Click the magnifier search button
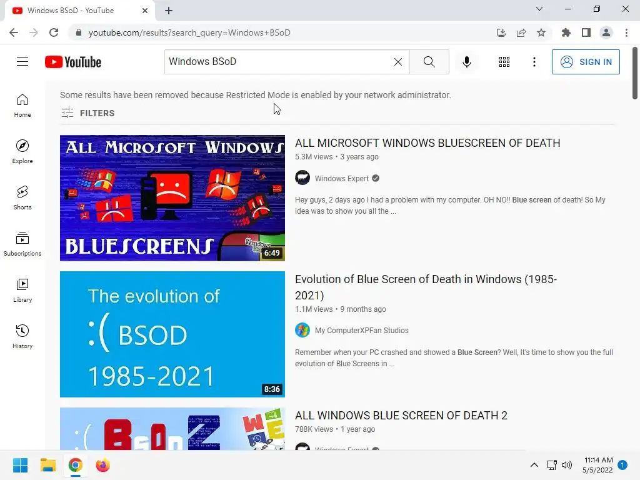This screenshot has width=640, height=480. (429, 62)
